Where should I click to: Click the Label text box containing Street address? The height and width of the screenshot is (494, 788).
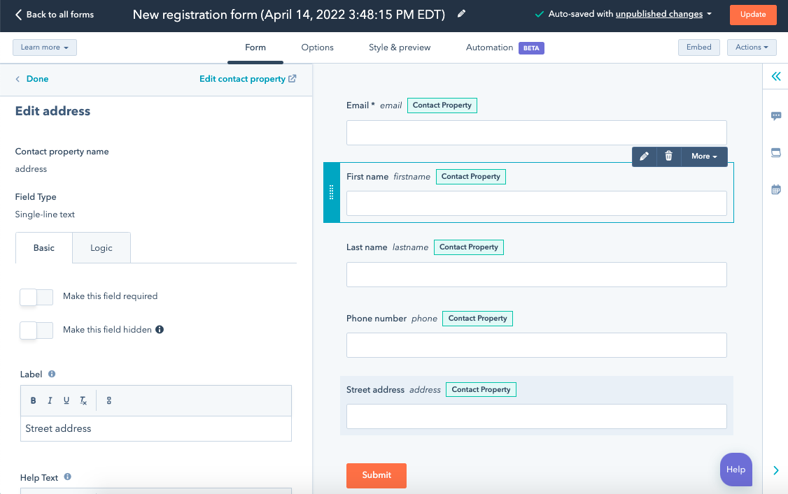click(156, 429)
